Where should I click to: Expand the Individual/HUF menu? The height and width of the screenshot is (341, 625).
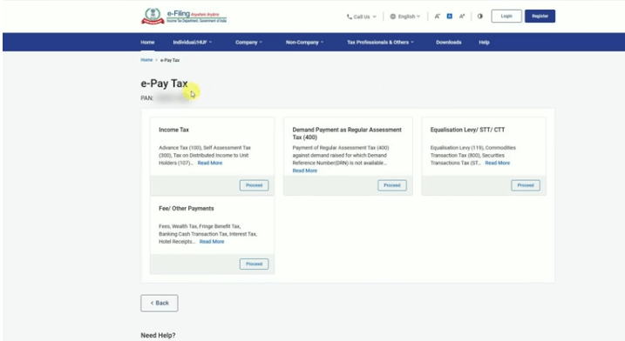click(193, 42)
